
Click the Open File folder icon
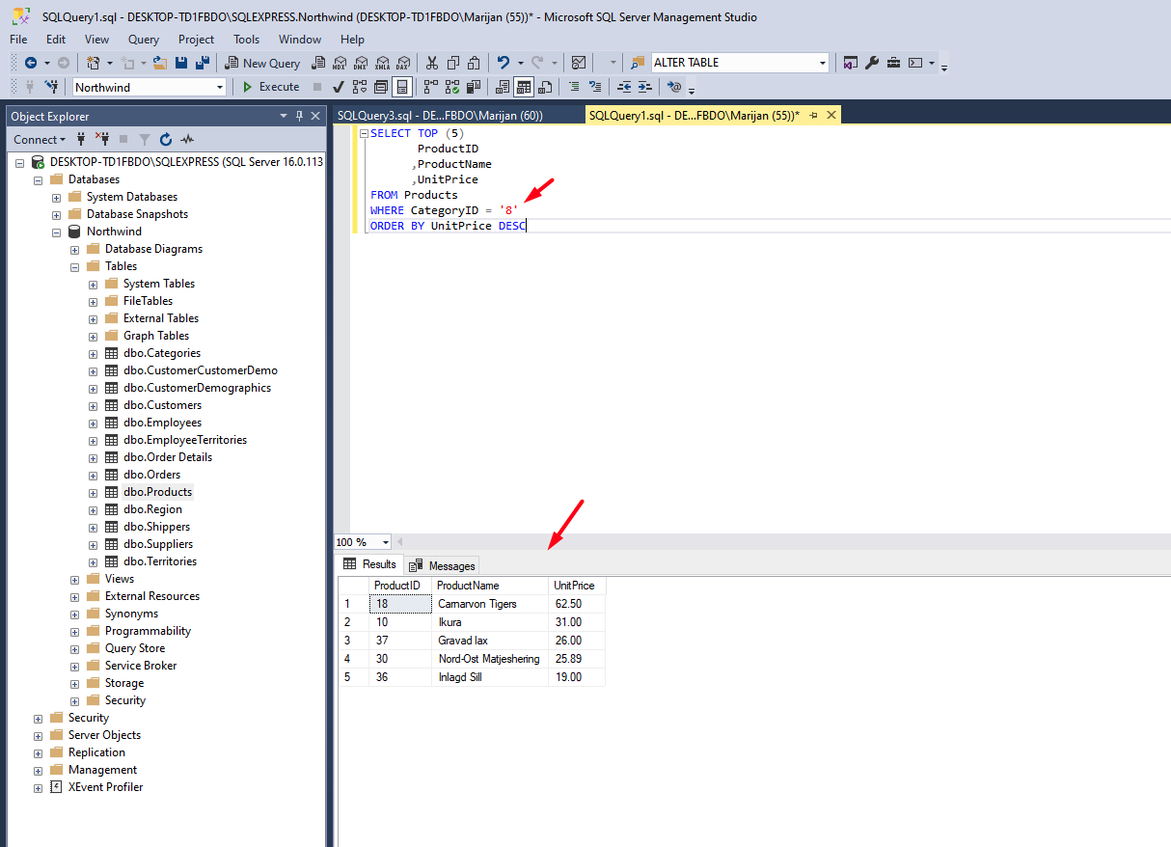tap(159, 63)
